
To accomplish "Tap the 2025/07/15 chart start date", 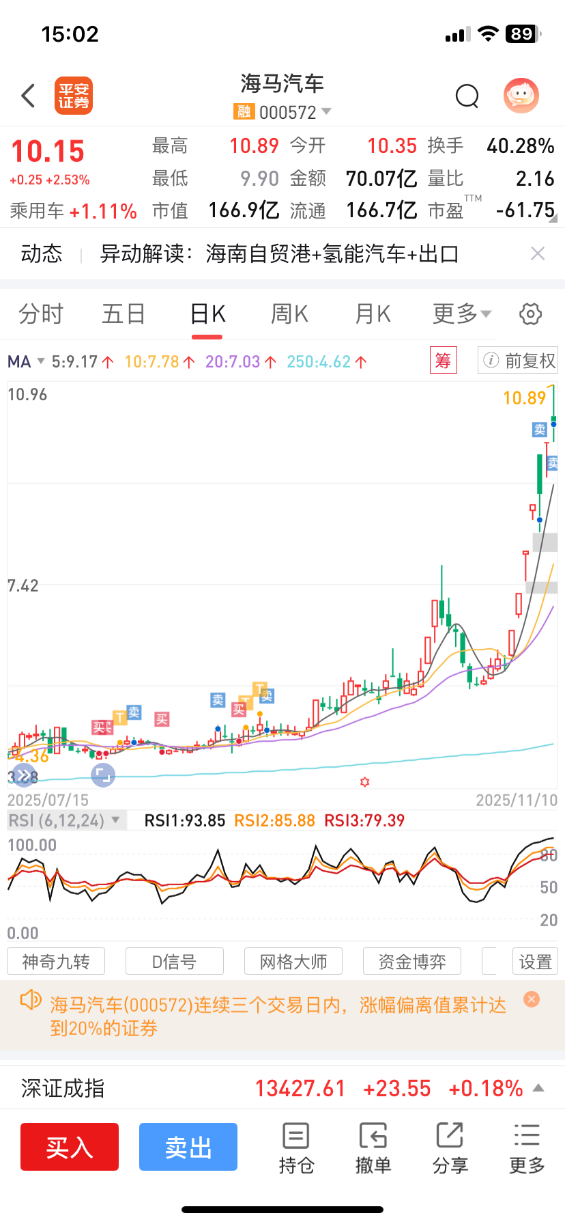I will coord(48,800).
